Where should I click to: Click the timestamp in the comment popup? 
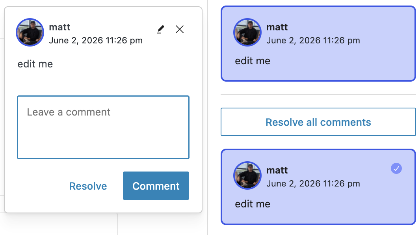coord(96,41)
